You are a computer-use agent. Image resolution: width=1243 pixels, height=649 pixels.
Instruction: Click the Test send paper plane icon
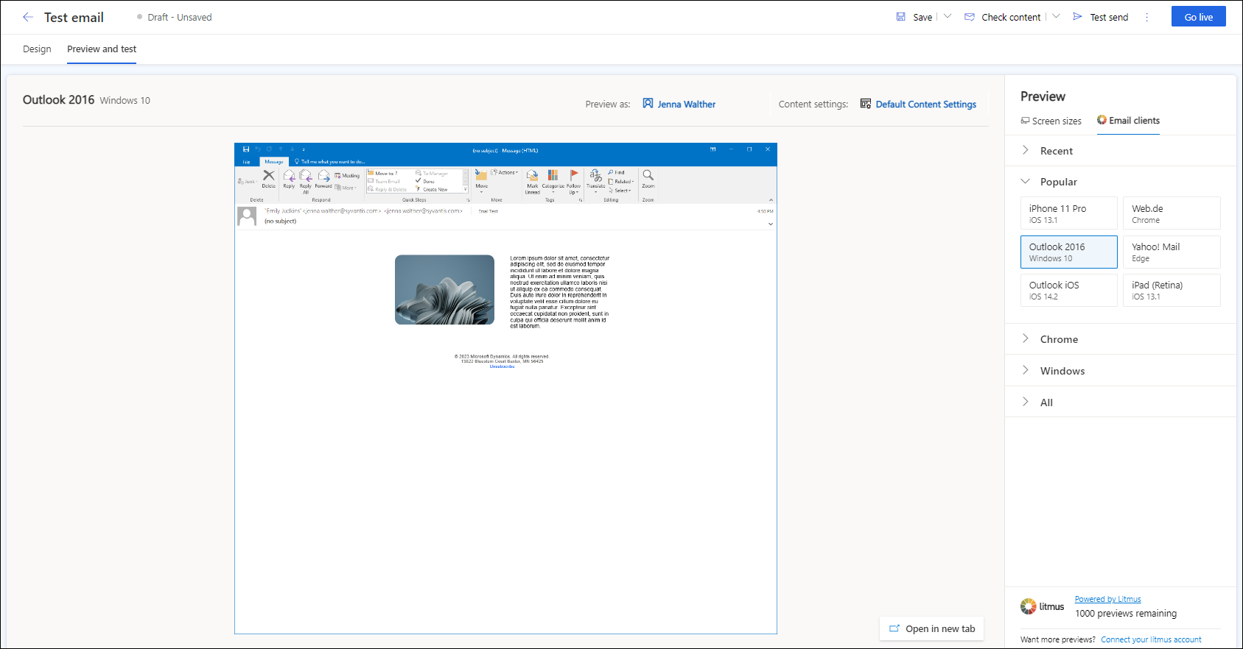pyautogui.click(x=1078, y=16)
